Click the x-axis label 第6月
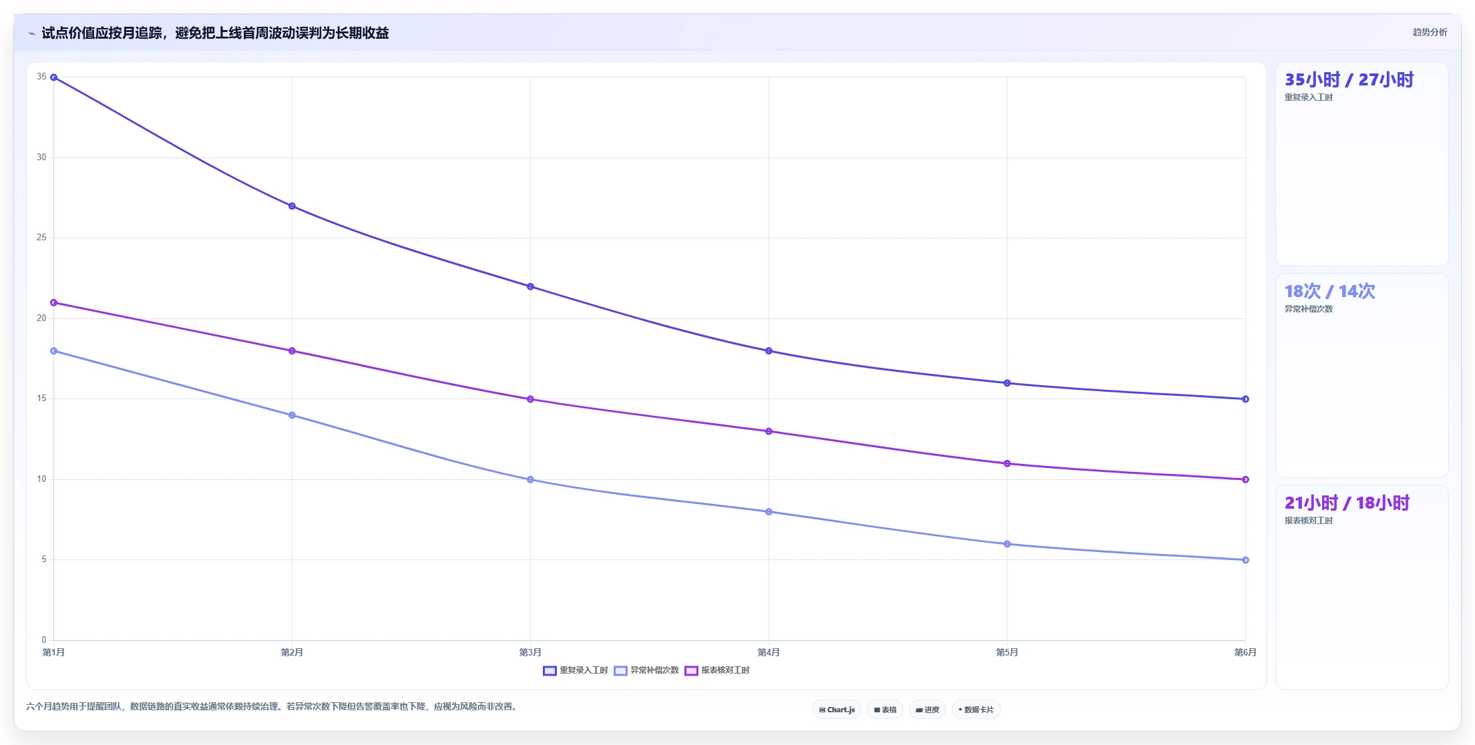Screen dimensions: 1475x745 pos(1245,652)
